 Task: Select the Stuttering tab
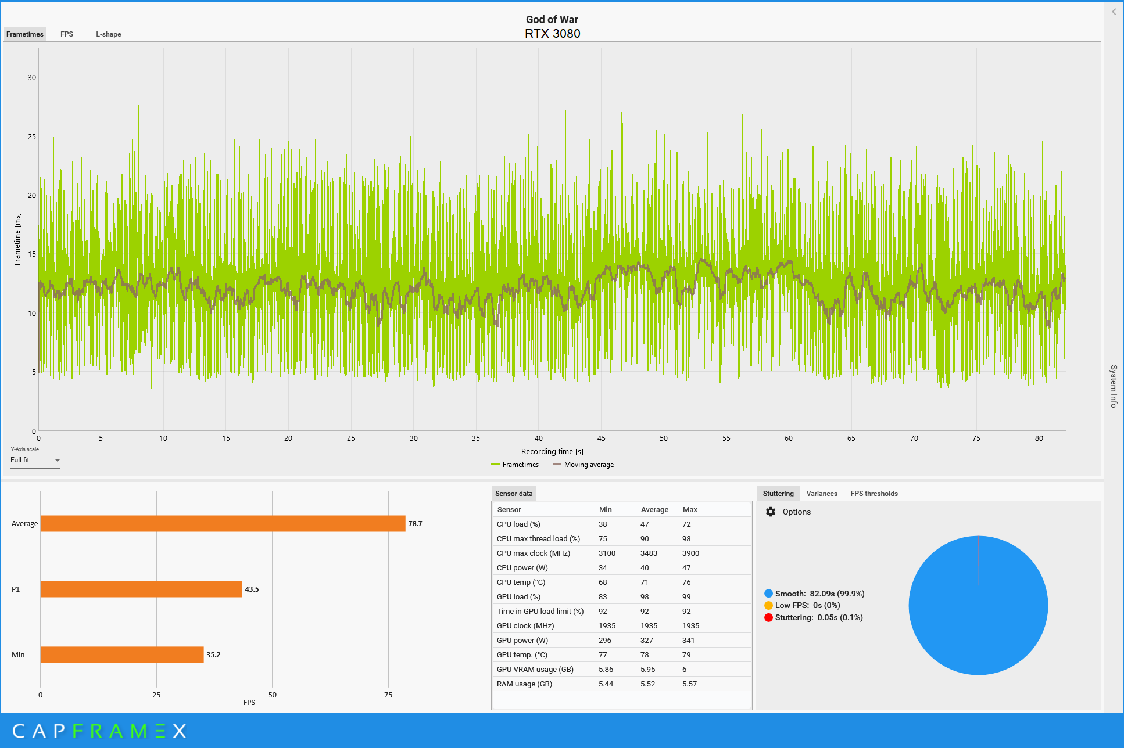(x=778, y=494)
